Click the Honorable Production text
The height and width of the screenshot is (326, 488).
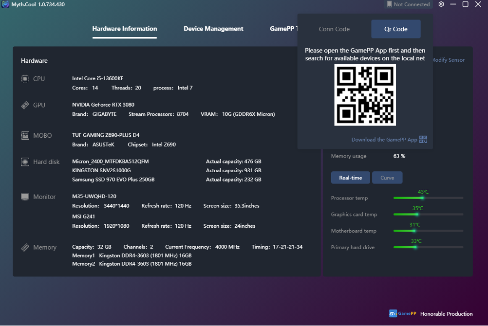coord(446,314)
